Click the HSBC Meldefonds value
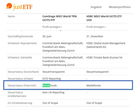The height and width of the screenshot is (111, 136). pos(93,85)
